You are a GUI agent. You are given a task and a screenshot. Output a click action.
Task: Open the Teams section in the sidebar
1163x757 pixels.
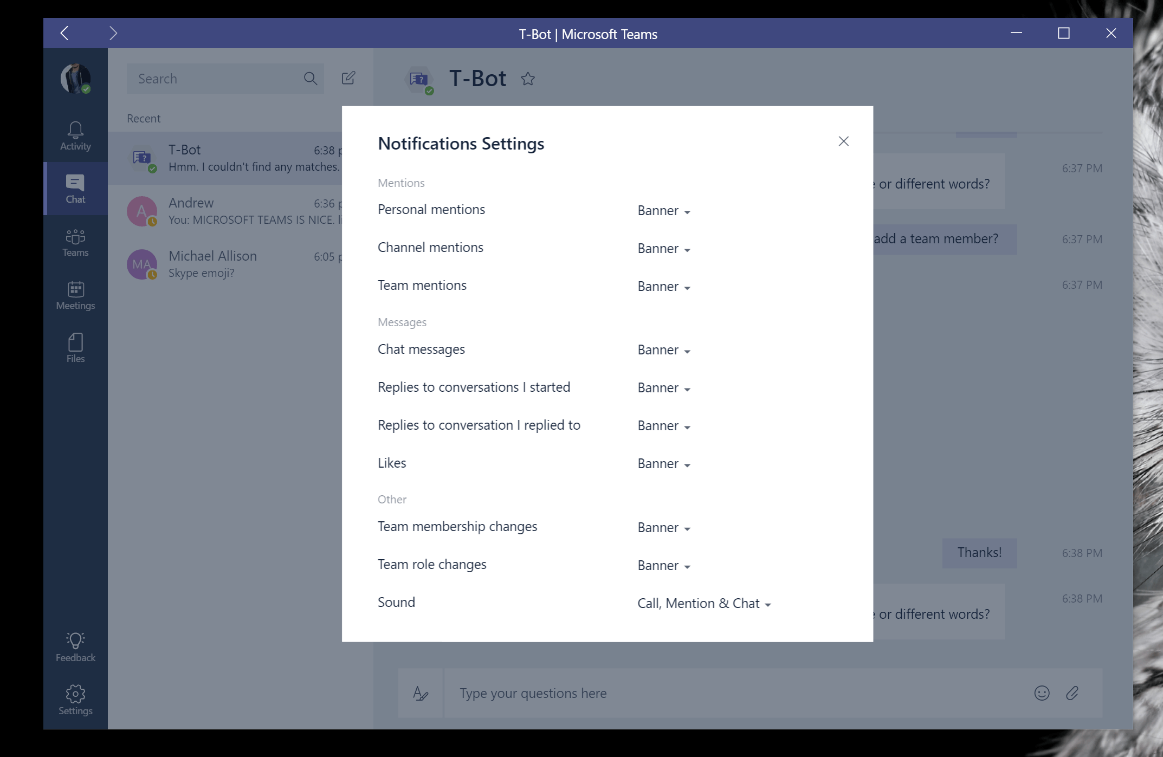pyautogui.click(x=75, y=242)
